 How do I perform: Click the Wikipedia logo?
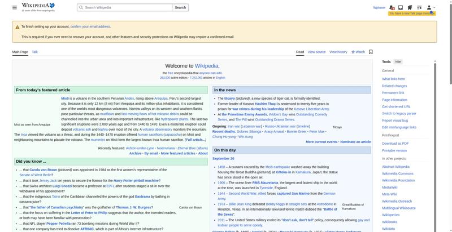click(x=38, y=7)
